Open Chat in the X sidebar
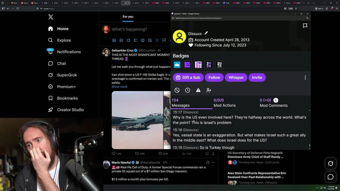The image size is (340, 191). [x=57, y=63]
